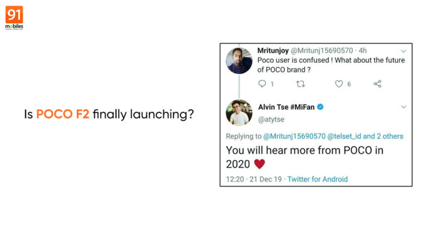Click the share icon under Mritunjoy's tweet
Image resolution: width=437 pixels, height=229 pixels.
coord(377,83)
